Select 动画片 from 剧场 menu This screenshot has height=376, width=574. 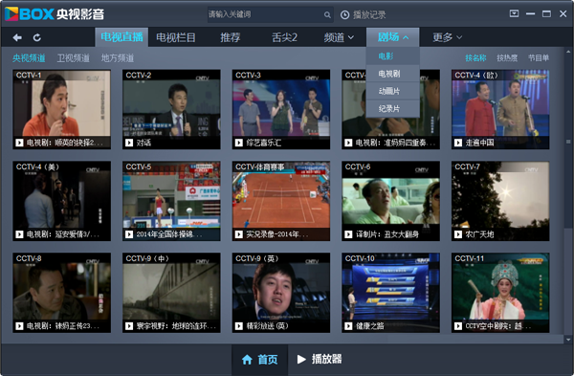tap(393, 91)
